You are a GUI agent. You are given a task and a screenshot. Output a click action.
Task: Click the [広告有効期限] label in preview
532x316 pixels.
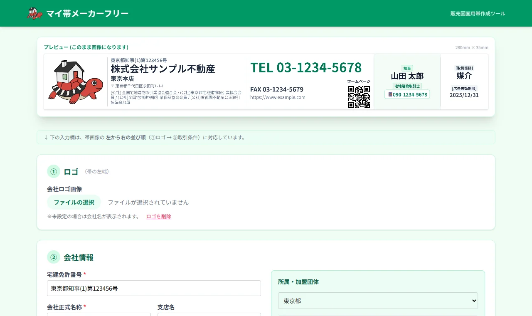464,88
